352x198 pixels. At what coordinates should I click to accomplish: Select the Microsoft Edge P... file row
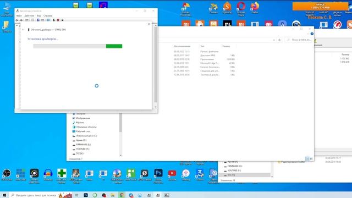[204, 63]
